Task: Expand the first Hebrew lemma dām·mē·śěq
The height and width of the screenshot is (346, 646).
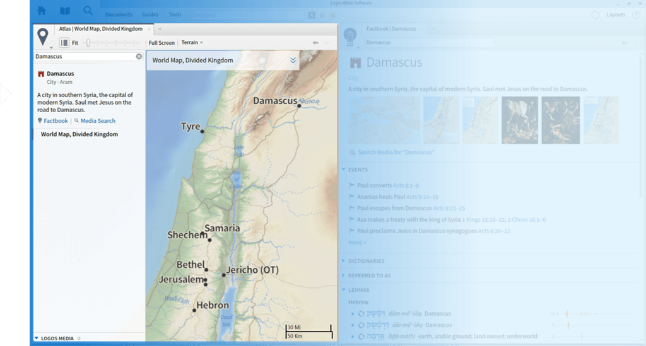Action: click(353, 313)
